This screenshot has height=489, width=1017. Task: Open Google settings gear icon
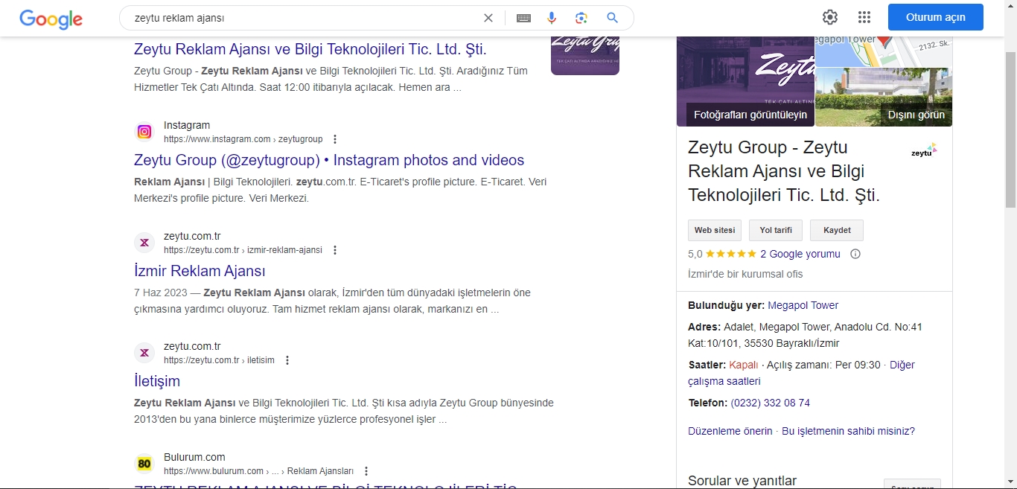(x=830, y=17)
